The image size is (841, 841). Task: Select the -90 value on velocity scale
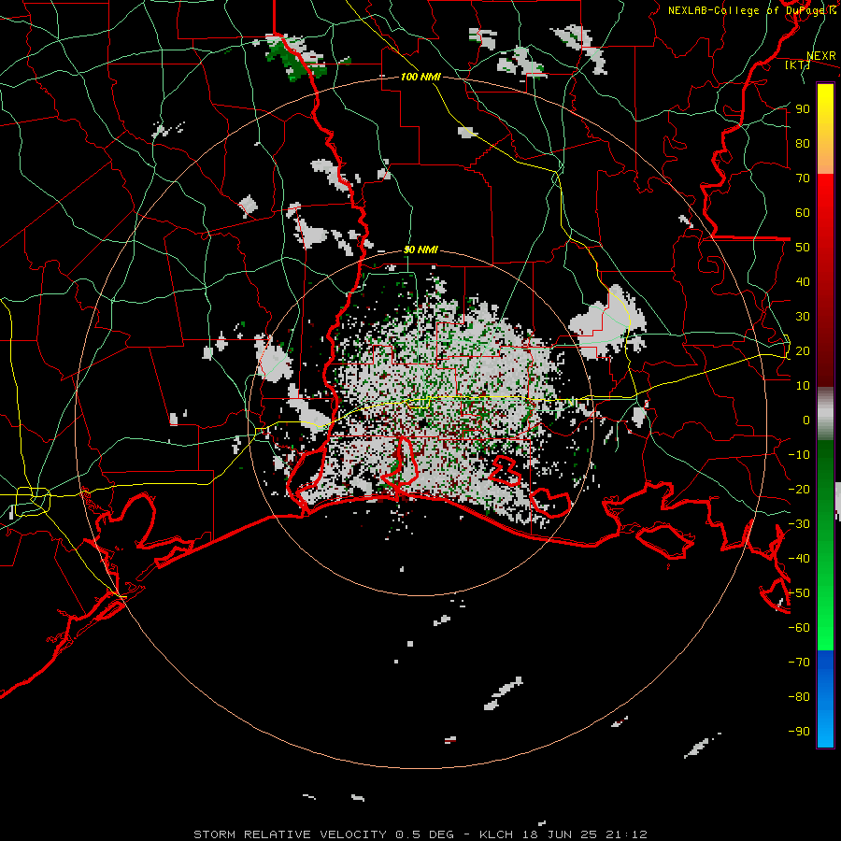point(799,732)
